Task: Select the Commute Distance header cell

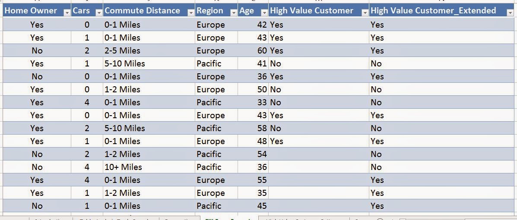Action: point(149,10)
